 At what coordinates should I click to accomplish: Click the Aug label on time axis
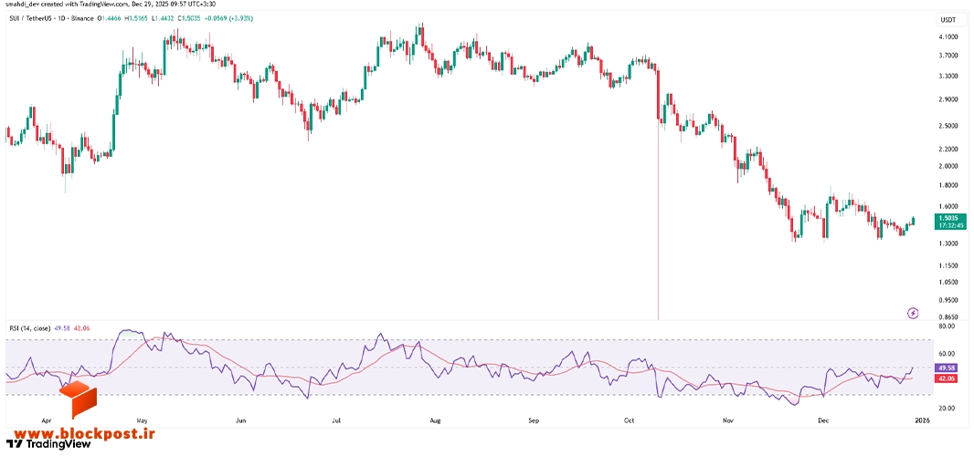pyautogui.click(x=435, y=420)
